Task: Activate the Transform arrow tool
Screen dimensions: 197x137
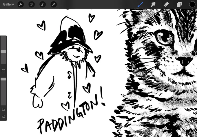Action: pyautogui.click(x=54, y=4)
